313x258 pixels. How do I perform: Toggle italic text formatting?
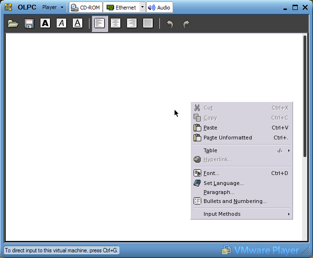[x=61, y=23]
